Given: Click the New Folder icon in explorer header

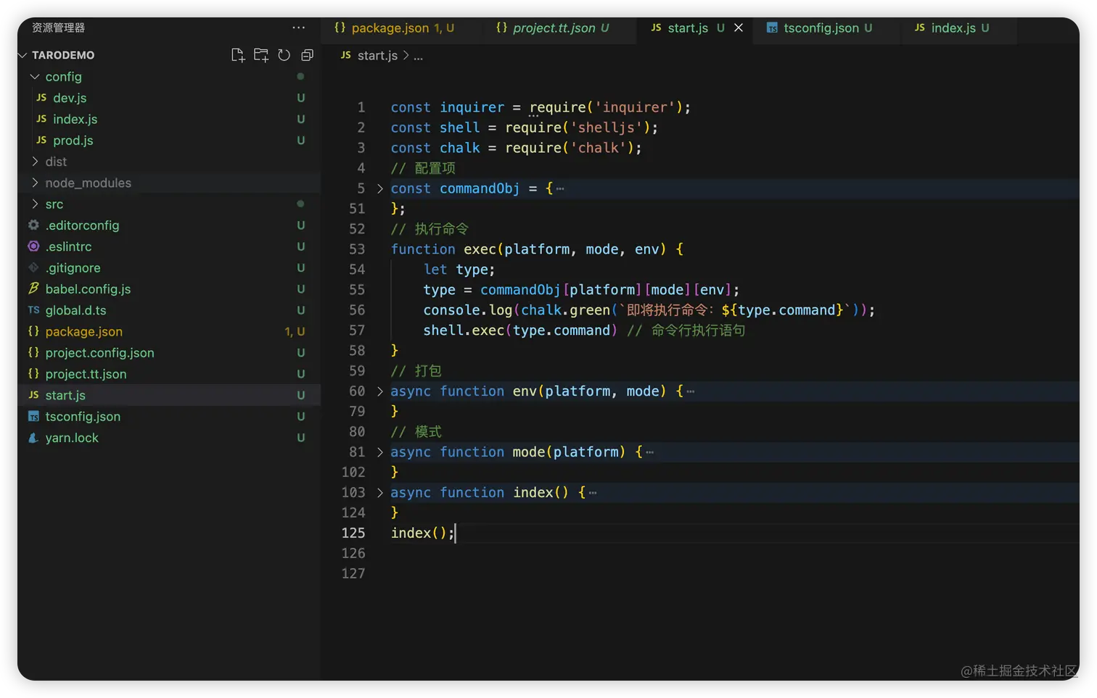Looking at the screenshot, I should click(x=261, y=55).
